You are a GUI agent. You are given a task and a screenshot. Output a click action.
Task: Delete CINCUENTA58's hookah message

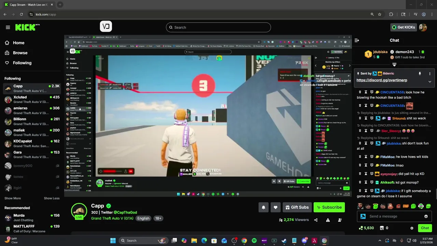point(360,92)
